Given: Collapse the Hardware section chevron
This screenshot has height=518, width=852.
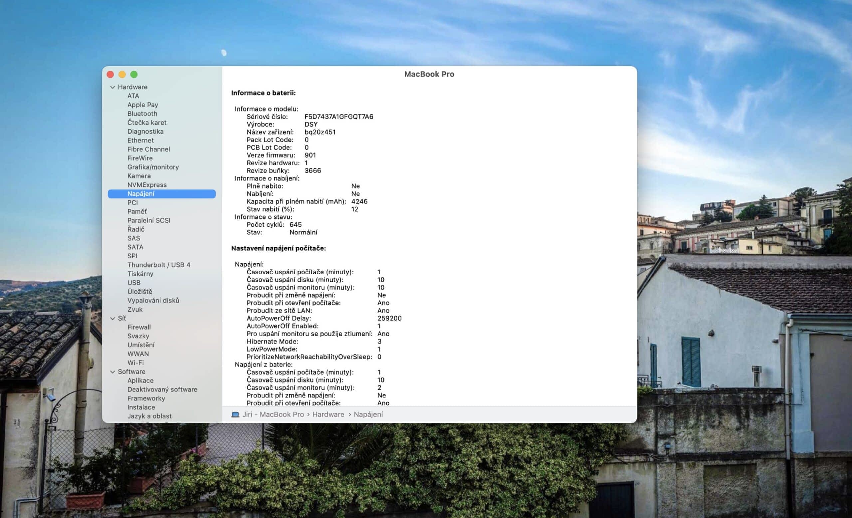Looking at the screenshot, I should tap(112, 87).
